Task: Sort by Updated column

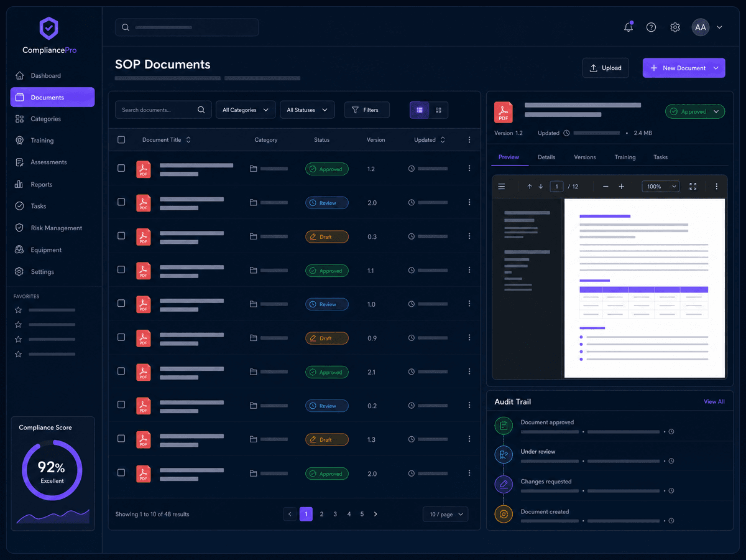Action: click(430, 140)
